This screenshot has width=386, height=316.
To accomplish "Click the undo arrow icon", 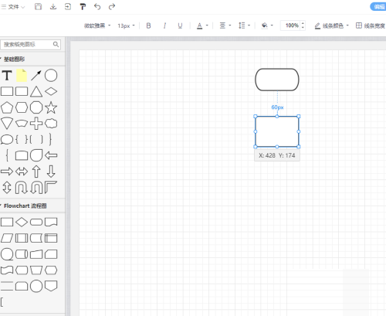I will (97, 7).
